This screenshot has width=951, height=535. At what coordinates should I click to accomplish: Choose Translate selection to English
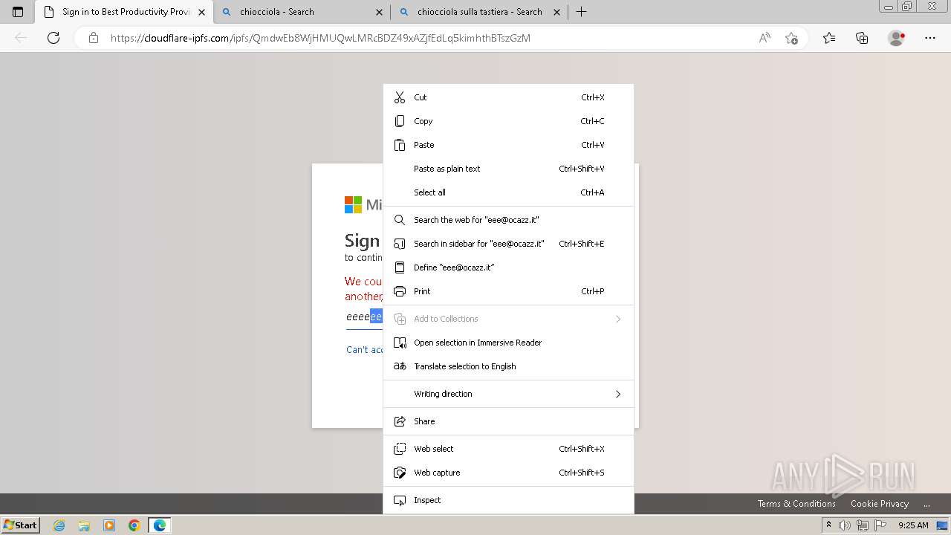(509, 366)
